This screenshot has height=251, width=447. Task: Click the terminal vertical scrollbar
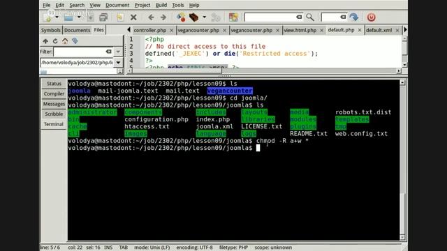coord(402,160)
